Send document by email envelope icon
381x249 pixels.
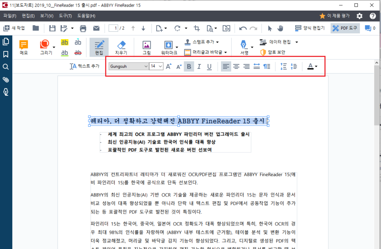click(96, 28)
